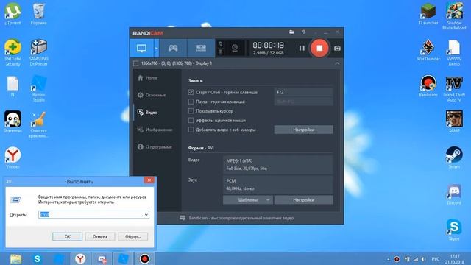Open the О программе section

pos(155,147)
